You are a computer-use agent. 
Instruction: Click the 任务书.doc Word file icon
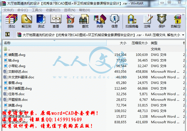click(x=6, y=94)
